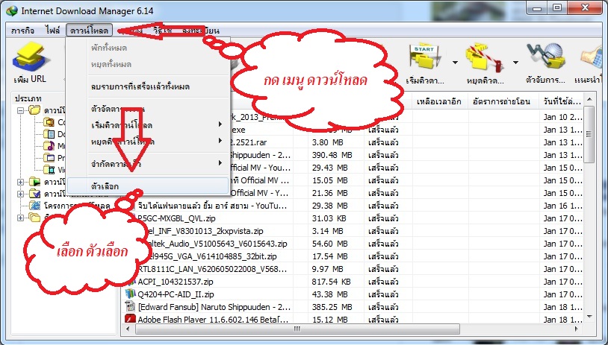Select the ดาวน์โหลด root folder icon in tree

(x=34, y=110)
